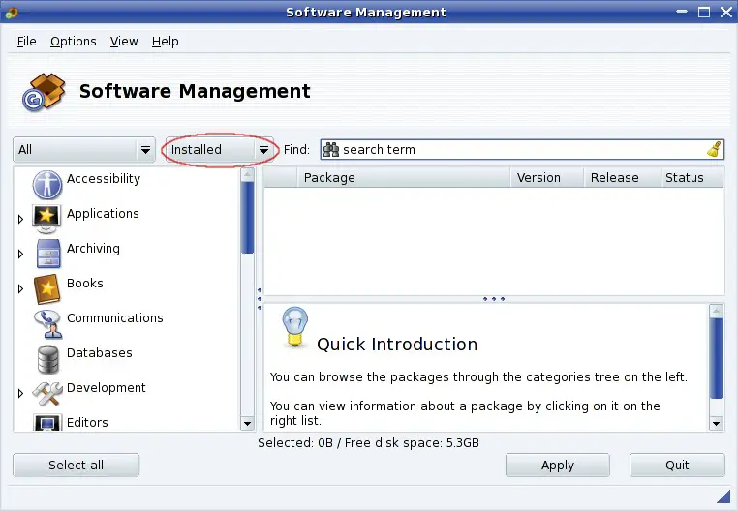Click the Accessibility category icon
Image resolution: width=738 pixels, height=511 pixels.
coord(47,185)
